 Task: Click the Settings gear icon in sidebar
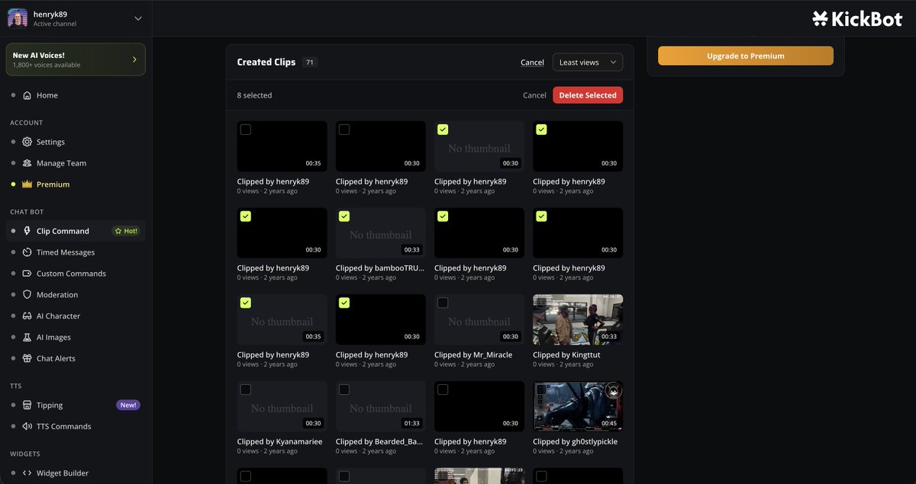click(27, 142)
